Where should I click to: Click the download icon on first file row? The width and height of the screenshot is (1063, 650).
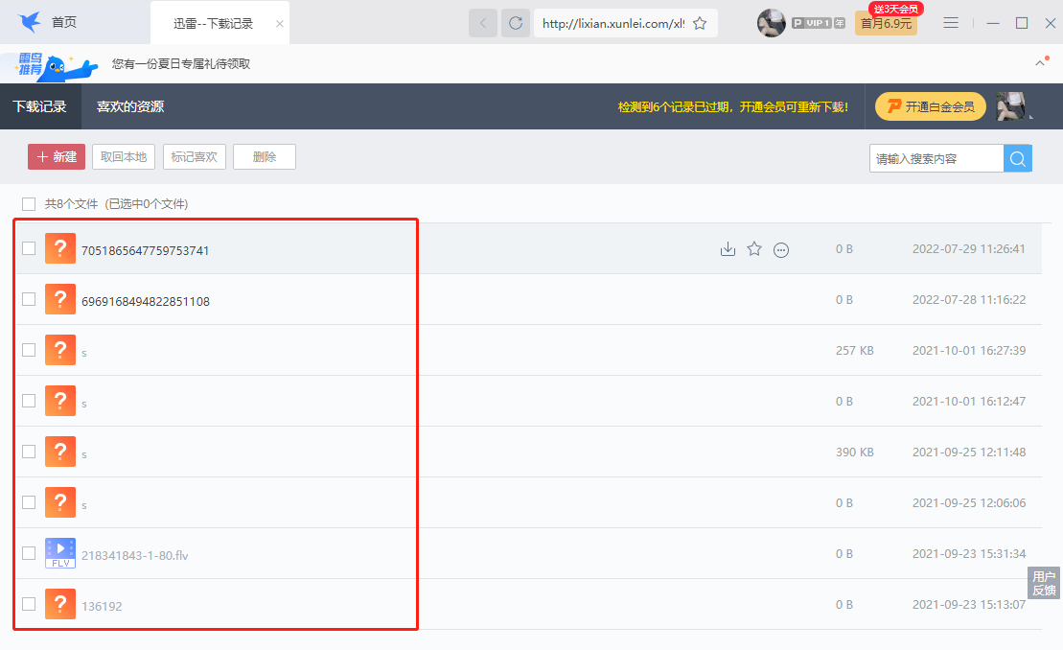[728, 249]
